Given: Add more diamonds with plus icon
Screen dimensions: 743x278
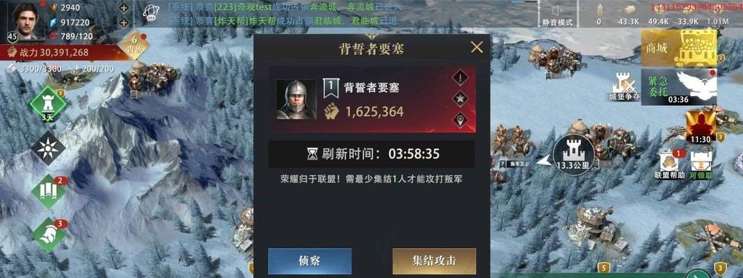Looking at the screenshot, I should tap(124, 22).
